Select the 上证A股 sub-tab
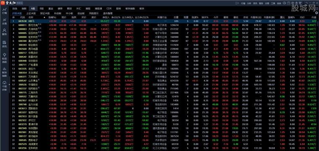This screenshot has width=319, height=151. (31, 13)
